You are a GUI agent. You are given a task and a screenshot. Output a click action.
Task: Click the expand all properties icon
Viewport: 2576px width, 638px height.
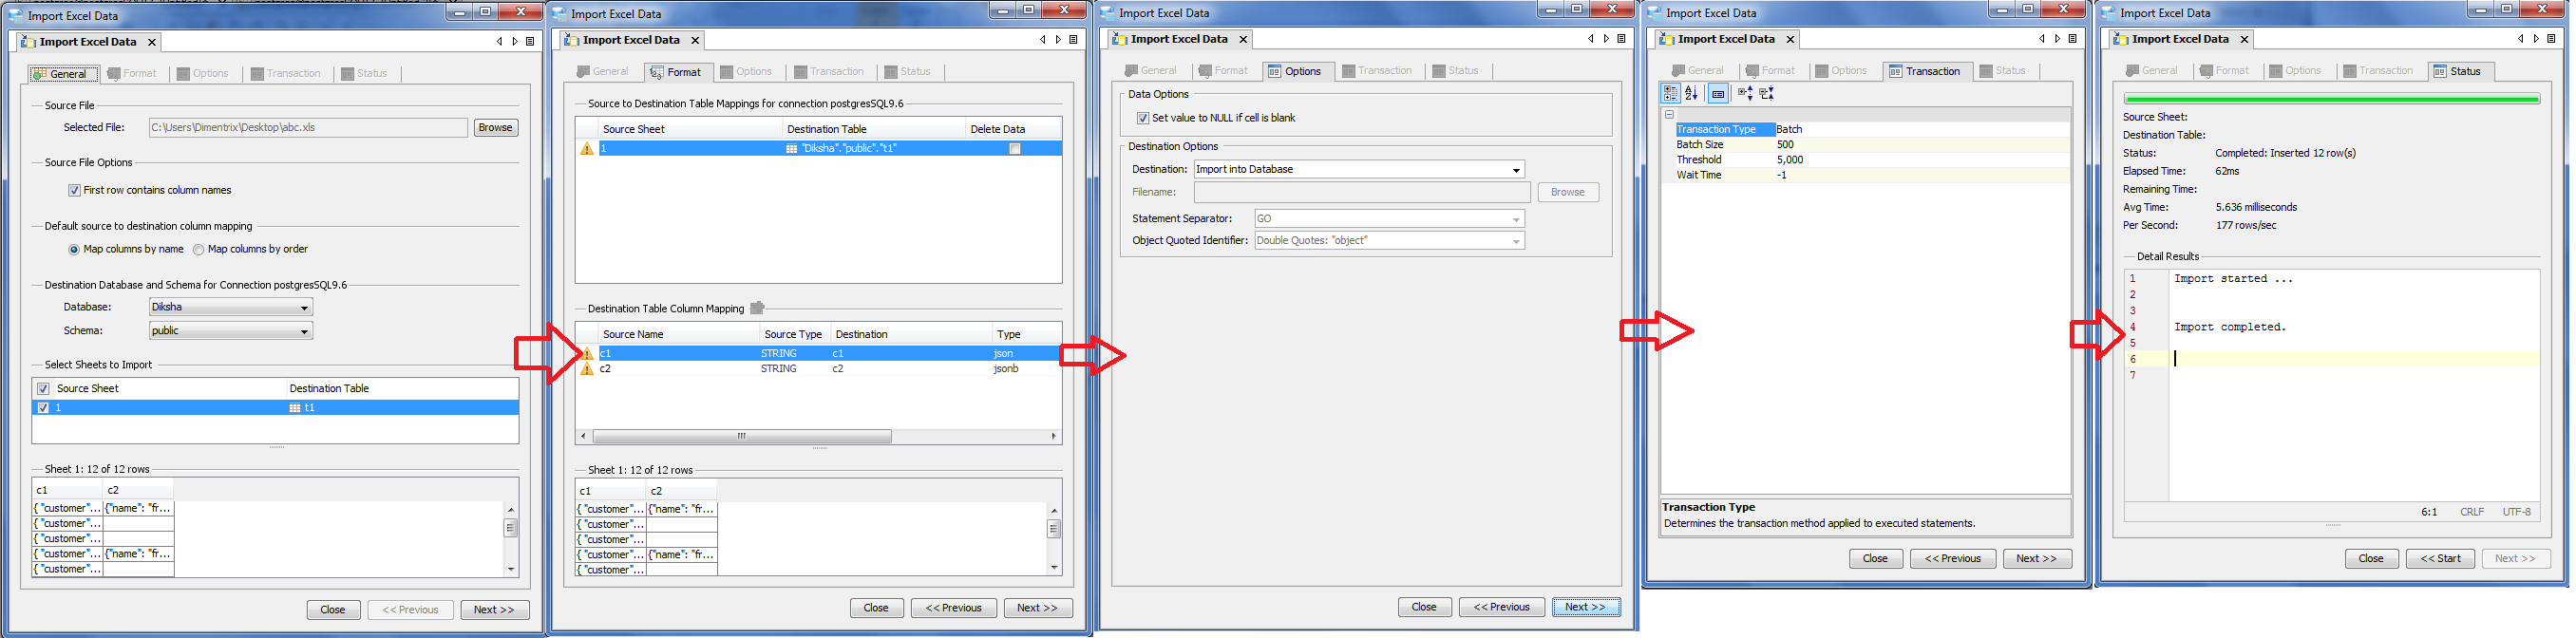pos(1745,93)
